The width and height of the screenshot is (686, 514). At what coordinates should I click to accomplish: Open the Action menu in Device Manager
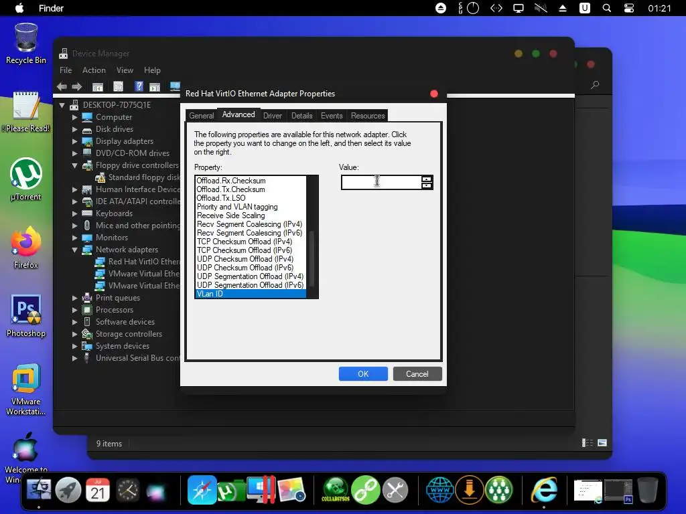coord(94,70)
